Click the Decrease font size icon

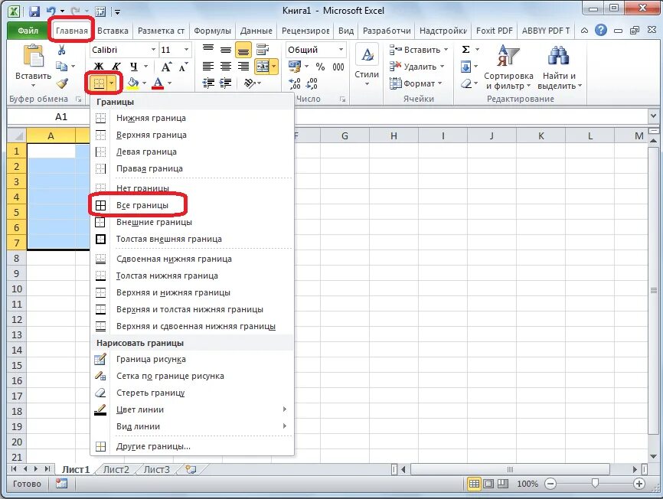click(x=184, y=67)
